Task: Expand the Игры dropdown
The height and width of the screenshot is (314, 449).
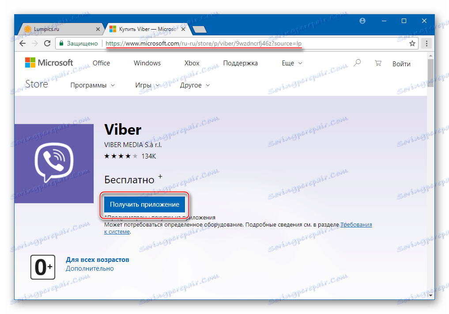Action: click(x=147, y=85)
